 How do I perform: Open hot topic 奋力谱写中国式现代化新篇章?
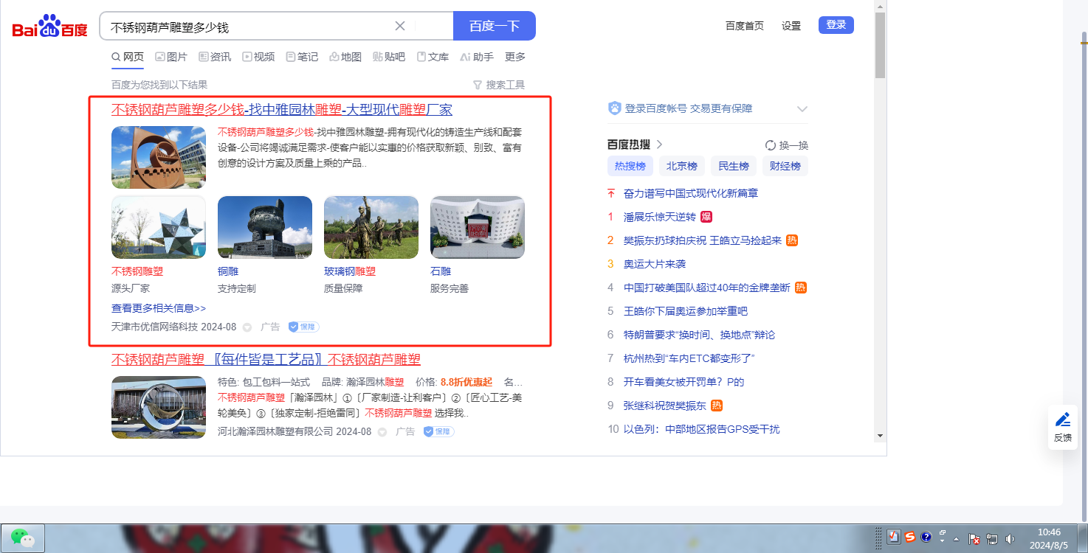coord(691,193)
